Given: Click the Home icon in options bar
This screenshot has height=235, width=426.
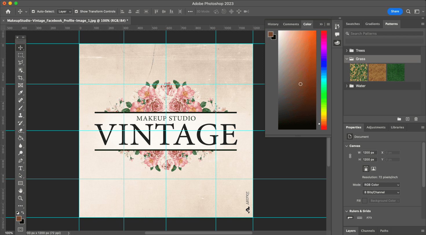Looking at the screenshot, I should [8, 12].
